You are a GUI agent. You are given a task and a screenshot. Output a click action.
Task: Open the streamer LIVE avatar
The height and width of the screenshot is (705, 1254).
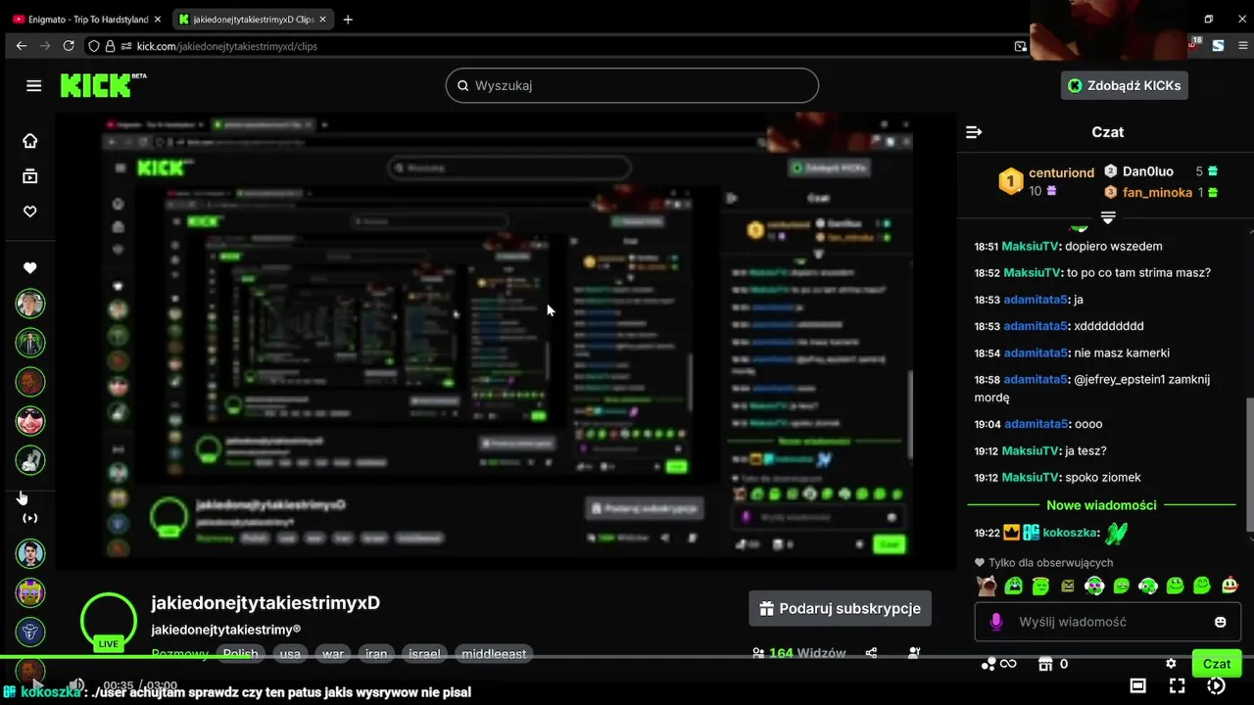109,623
